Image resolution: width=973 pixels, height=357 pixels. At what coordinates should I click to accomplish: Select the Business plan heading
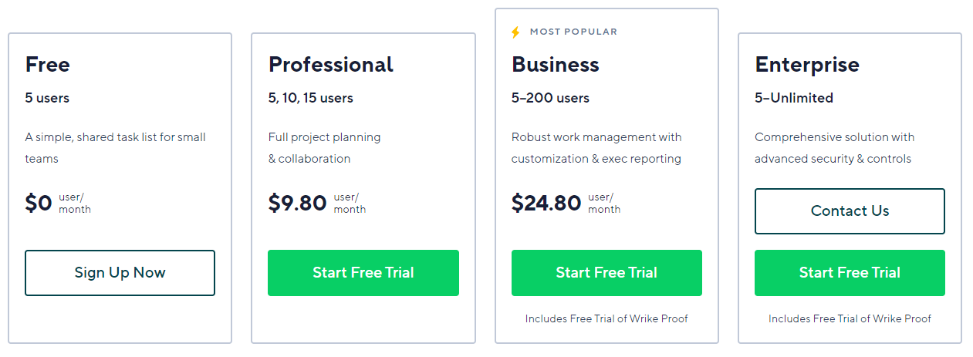click(x=556, y=64)
